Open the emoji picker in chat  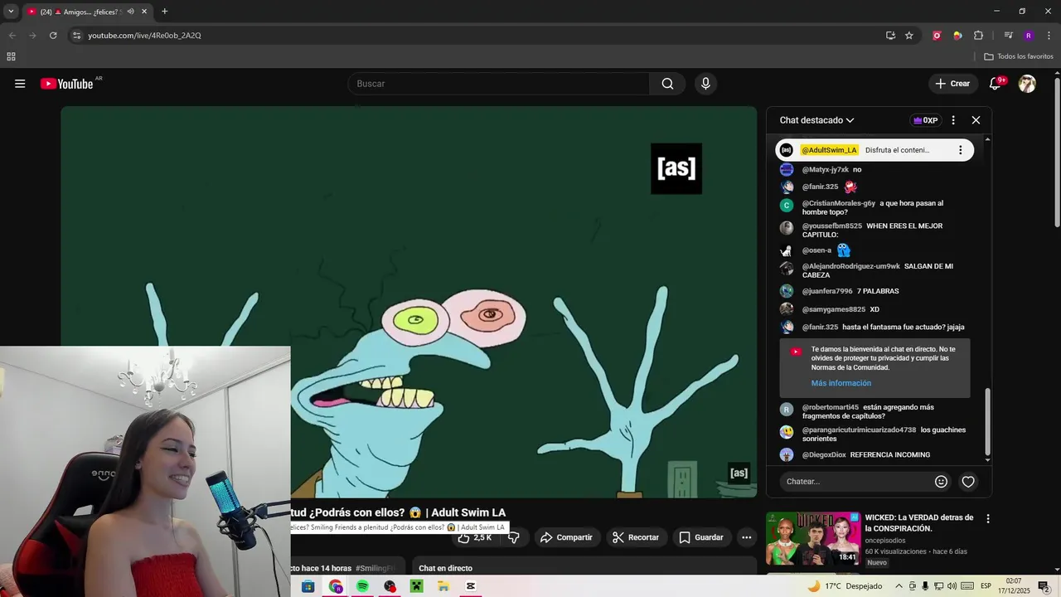pyautogui.click(x=941, y=482)
